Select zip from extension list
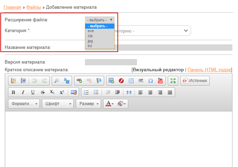Image resolution: width=238 pixels, height=167 pixels. click(x=91, y=36)
